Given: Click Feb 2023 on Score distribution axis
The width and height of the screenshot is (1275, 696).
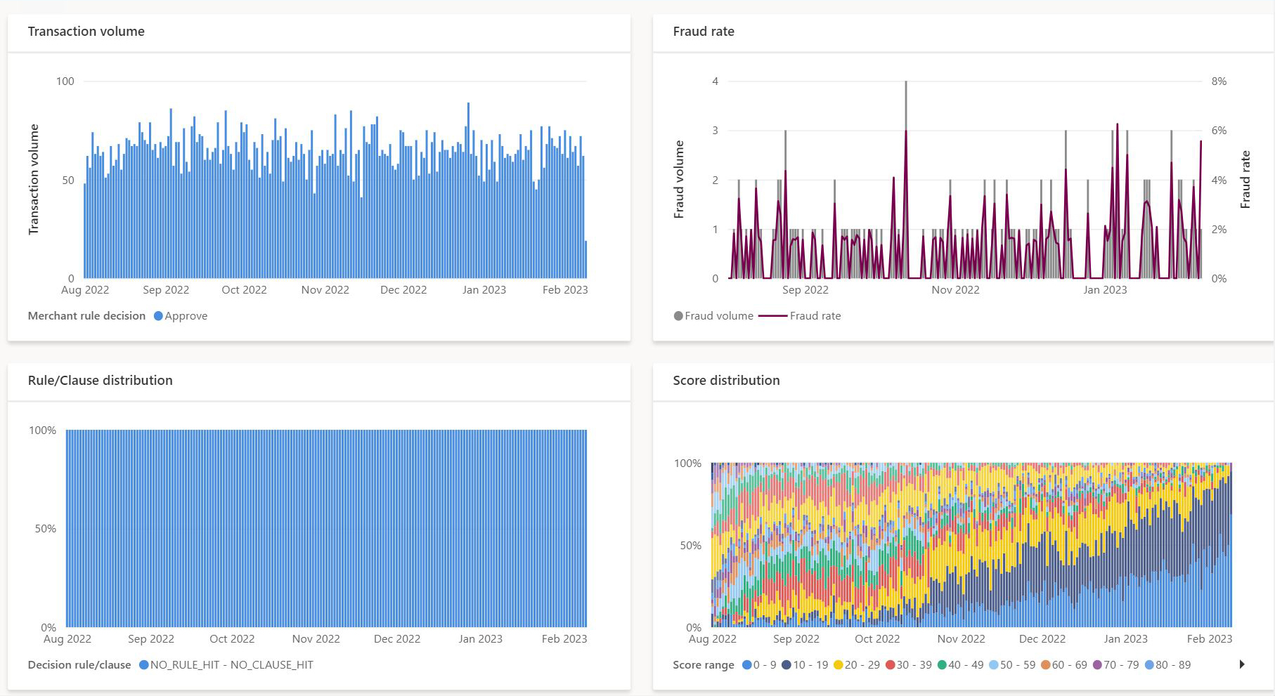Looking at the screenshot, I should (x=1210, y=639).
